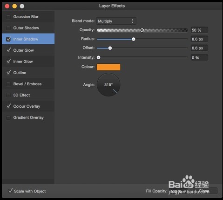Click the Offset slider handle
223x200 pixels.
point(110,48)
